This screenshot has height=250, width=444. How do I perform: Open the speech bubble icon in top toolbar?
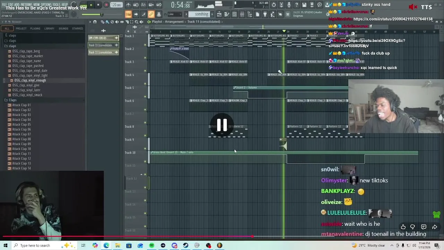click(319, 5)
